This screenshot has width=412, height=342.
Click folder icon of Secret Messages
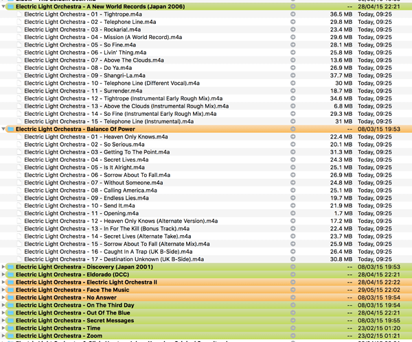click(10, 321)
